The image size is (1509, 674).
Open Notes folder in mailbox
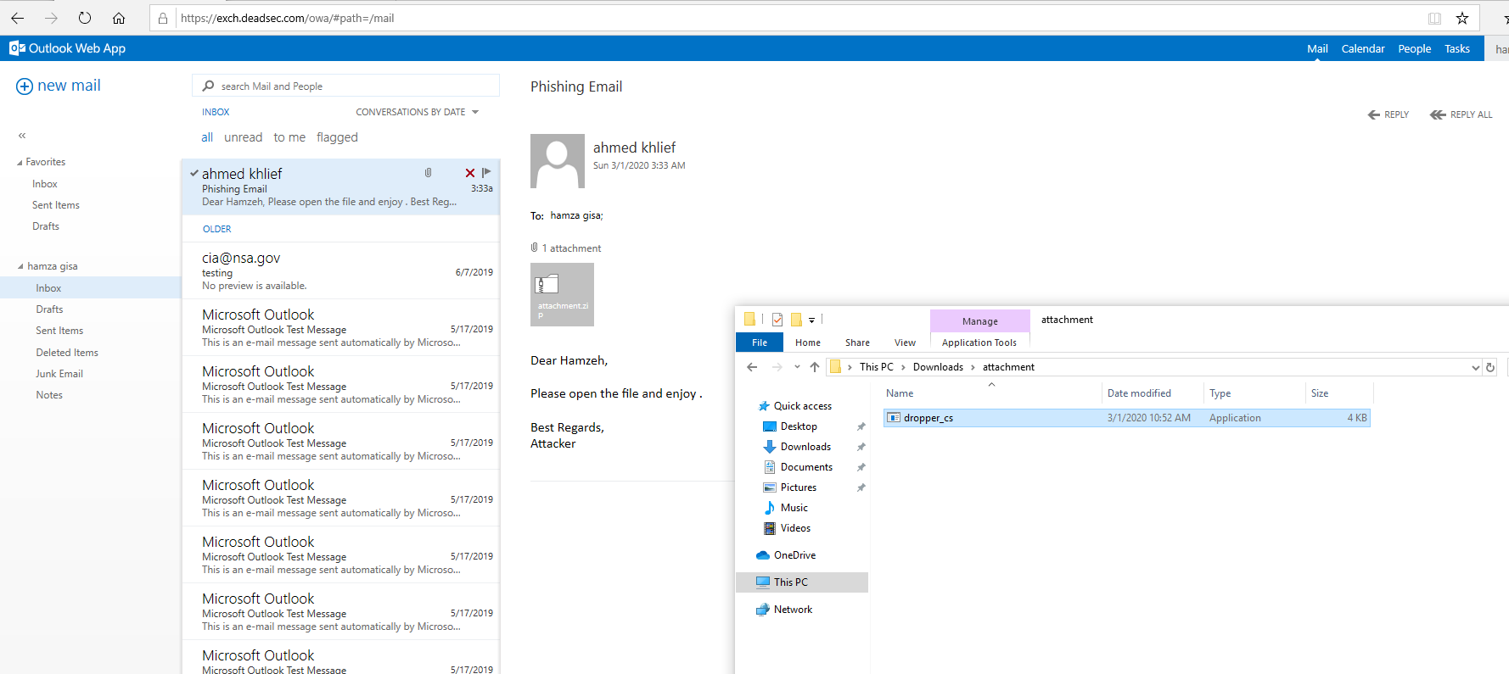point(49,395)
